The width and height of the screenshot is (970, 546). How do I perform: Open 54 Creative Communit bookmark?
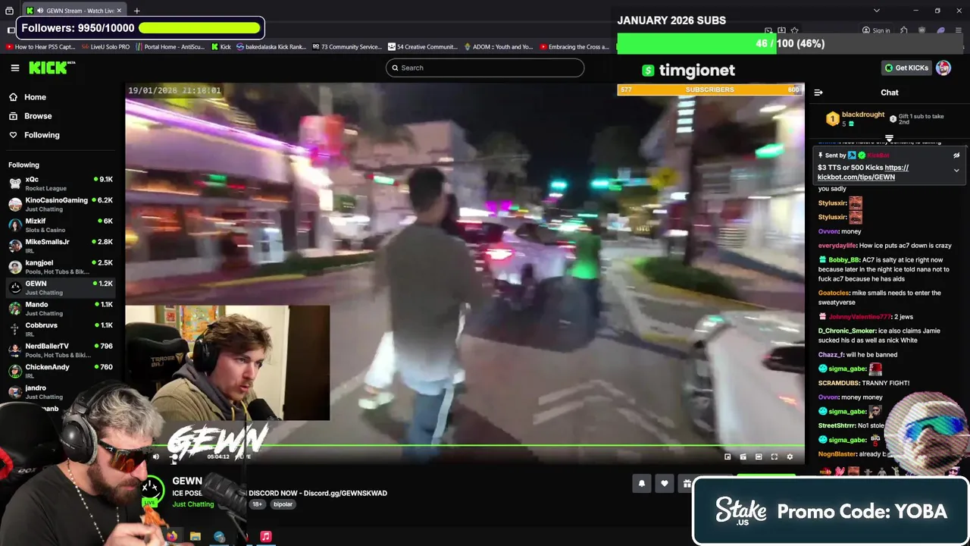coord(423,47)
